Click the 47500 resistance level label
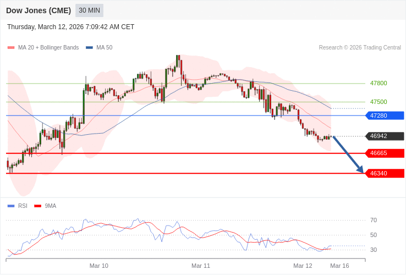Viewport: 406px width, 275px height. 378,102
